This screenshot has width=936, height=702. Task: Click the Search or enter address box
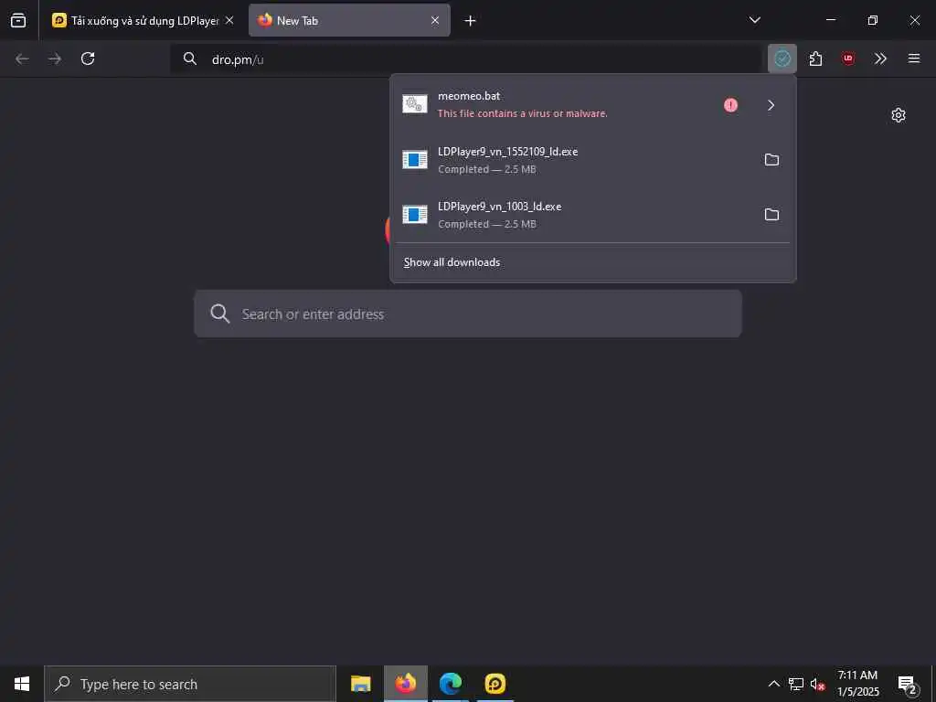pos(468,314)
